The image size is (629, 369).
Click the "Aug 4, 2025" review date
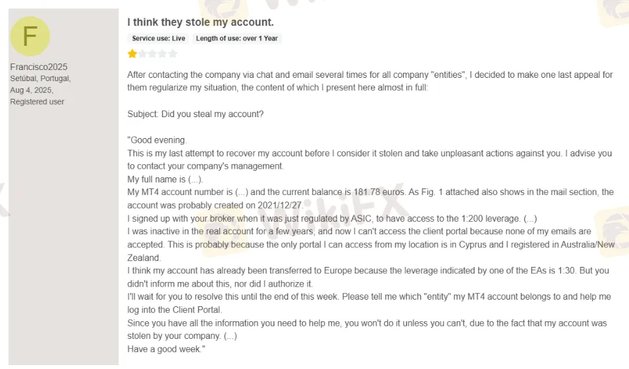point(31,90)
